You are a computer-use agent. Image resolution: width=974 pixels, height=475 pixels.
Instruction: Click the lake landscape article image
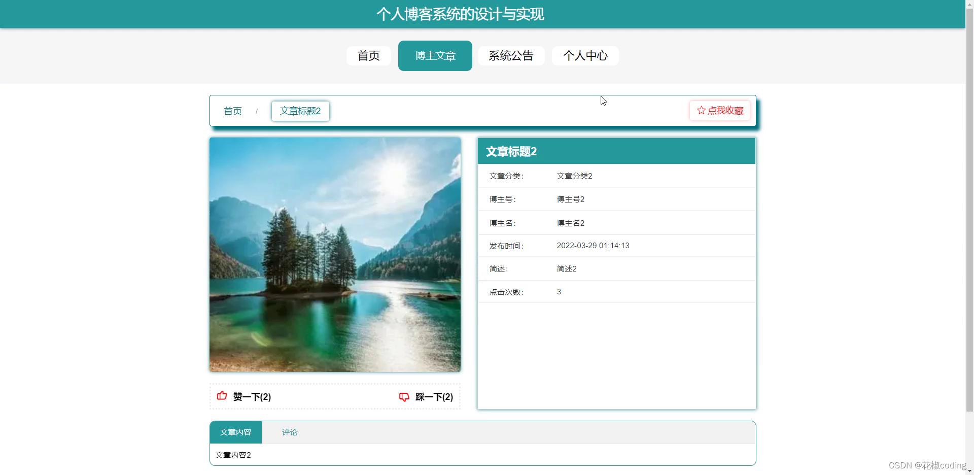coord(335,254)
